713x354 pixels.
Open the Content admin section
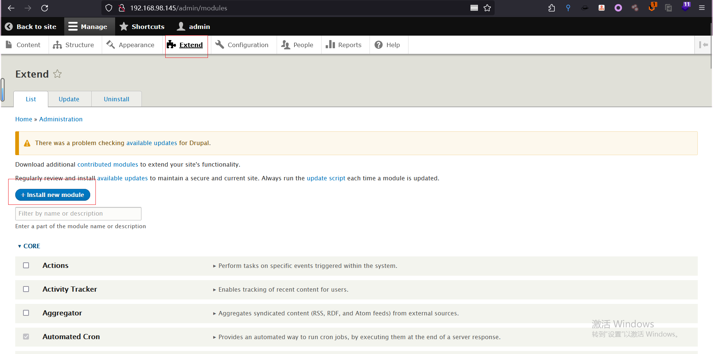(x=23, y=45)
